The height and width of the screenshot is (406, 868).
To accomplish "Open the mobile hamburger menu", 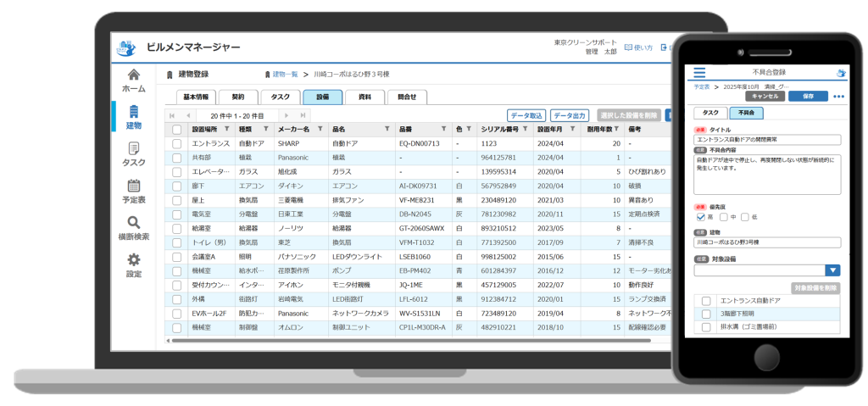I will pos(699,73).
